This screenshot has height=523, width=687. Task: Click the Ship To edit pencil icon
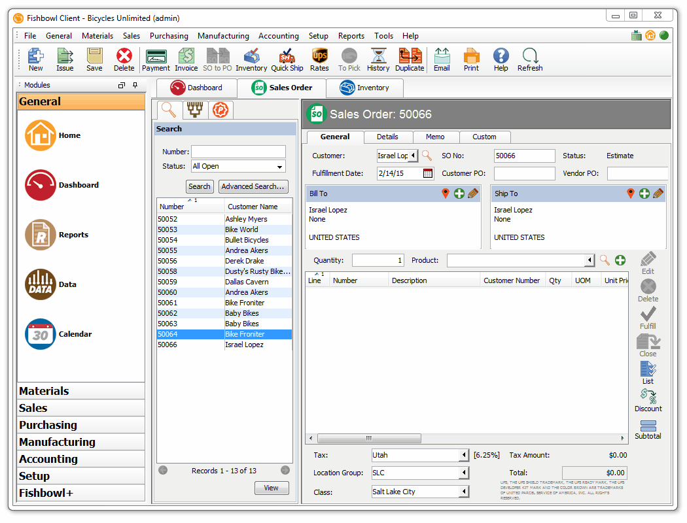click(x=658, y=194)
